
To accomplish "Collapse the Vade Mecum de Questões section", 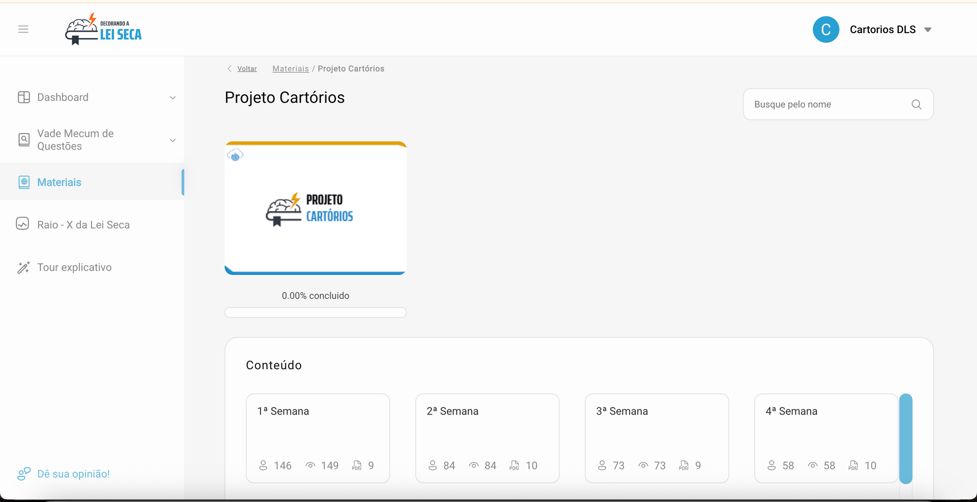I will pos(173,140).
